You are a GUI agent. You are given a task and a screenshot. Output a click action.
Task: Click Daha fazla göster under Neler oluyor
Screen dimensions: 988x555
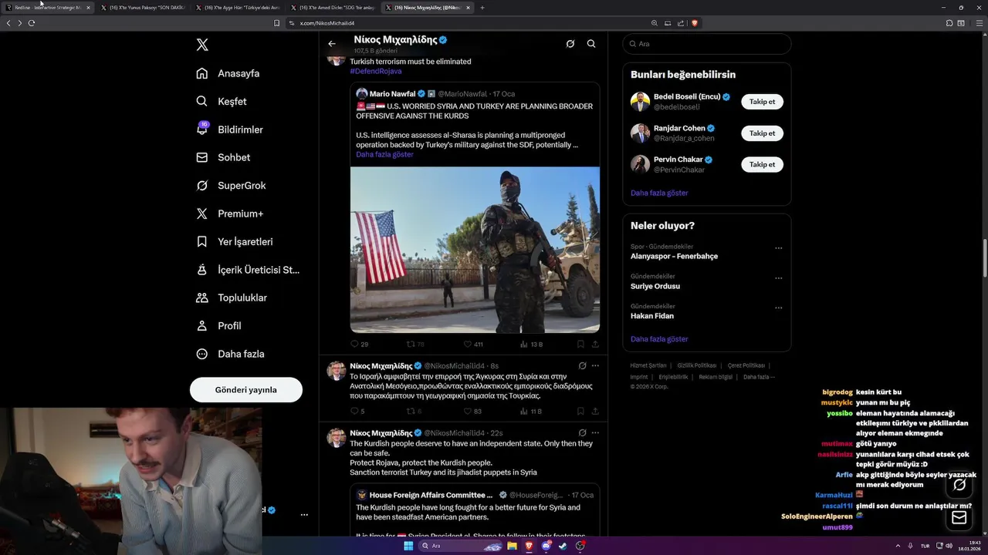659,339
